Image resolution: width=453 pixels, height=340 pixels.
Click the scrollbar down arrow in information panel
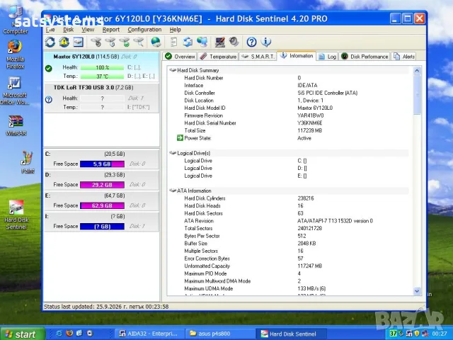click(x=417, y=291)
